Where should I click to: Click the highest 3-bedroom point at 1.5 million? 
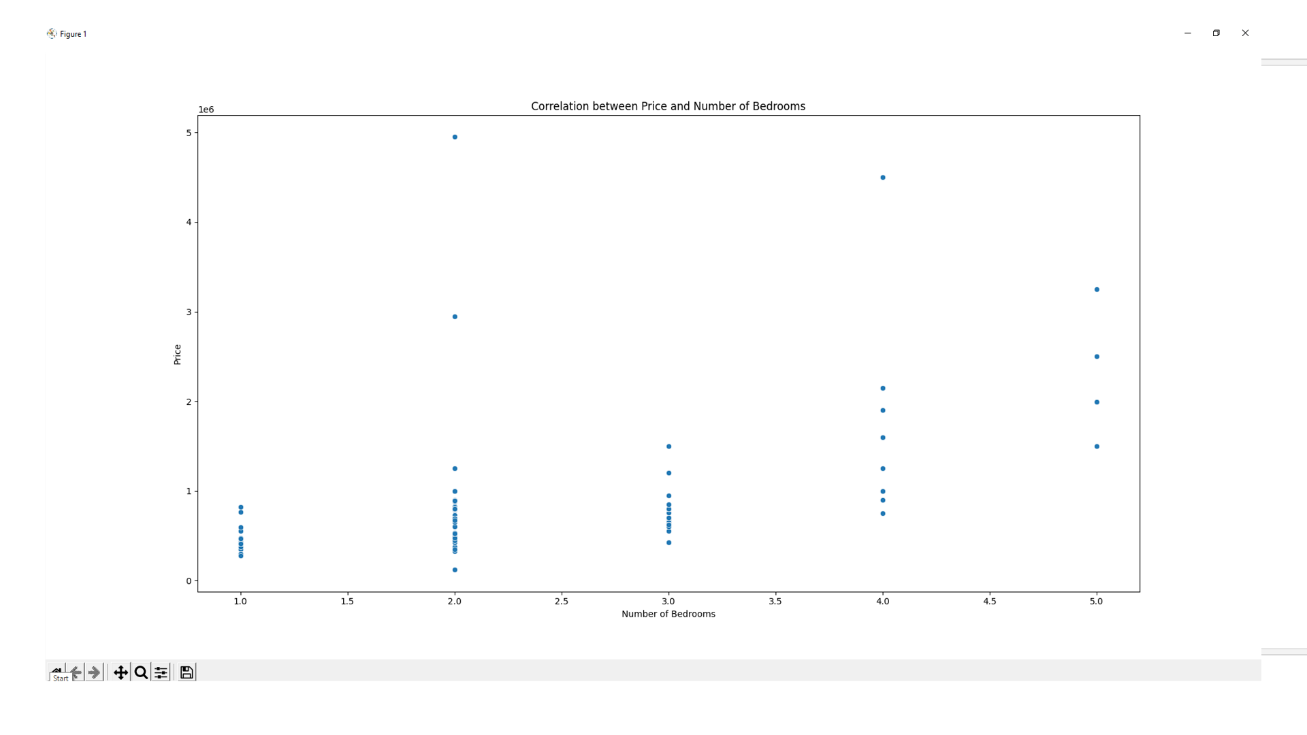[x=668, y=446]
